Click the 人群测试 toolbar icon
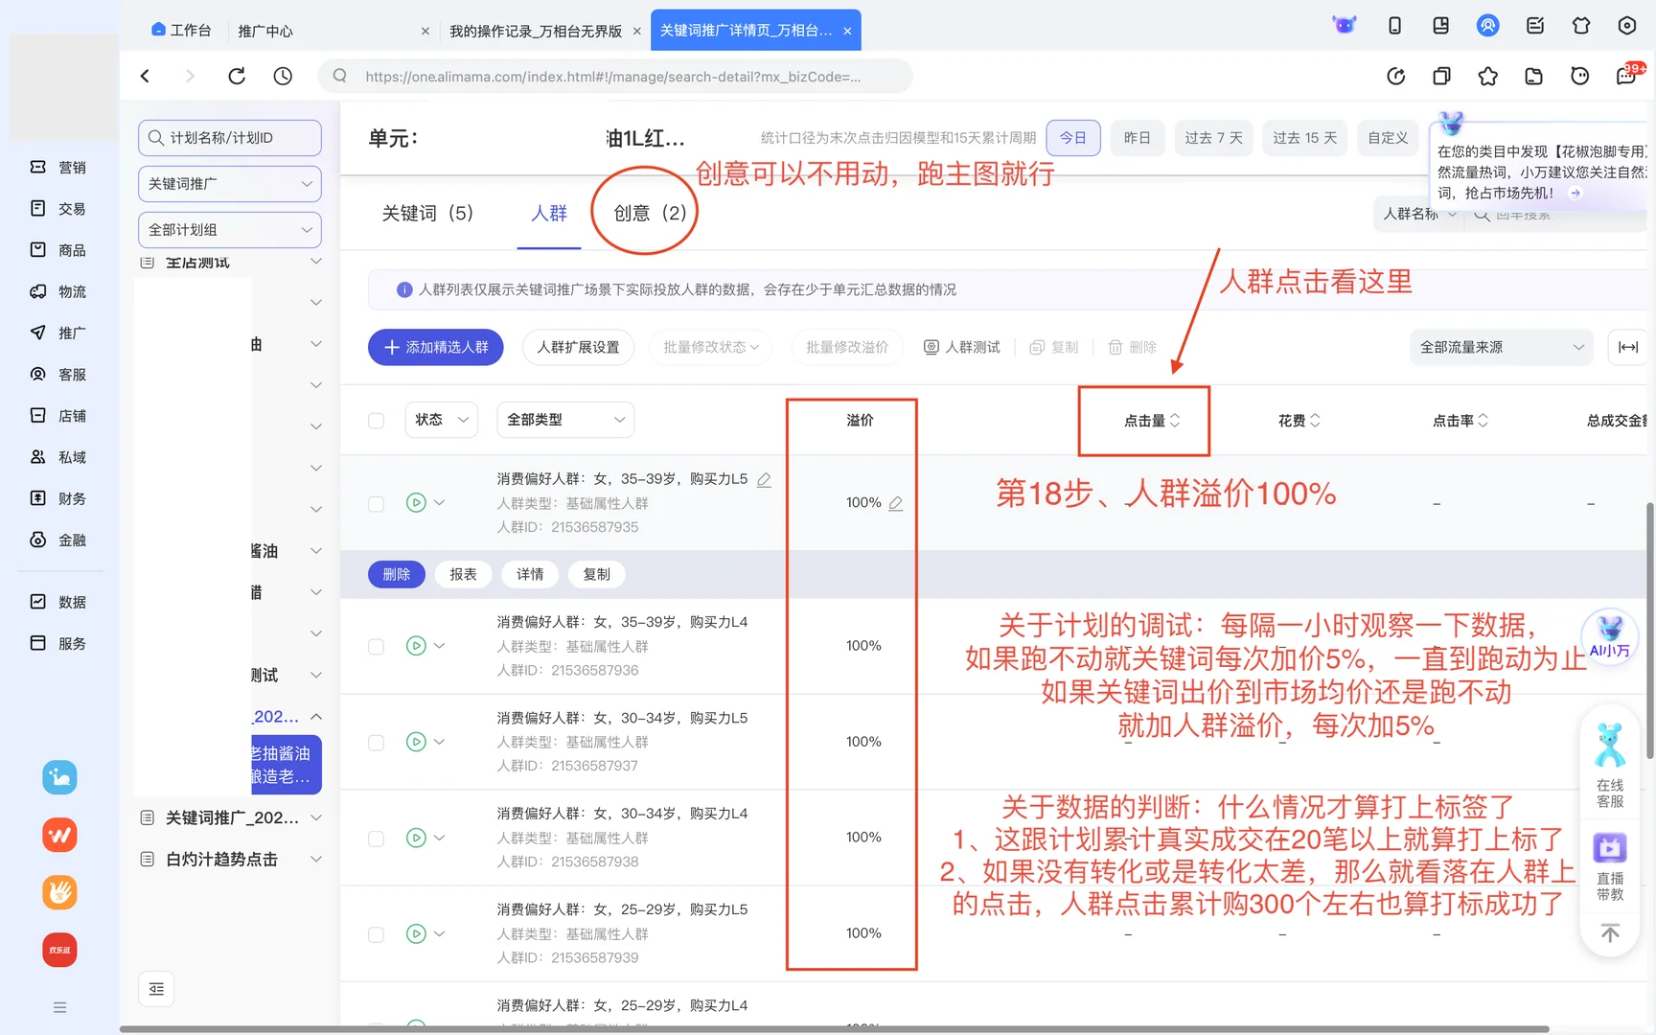 click(x=962, y=347)
